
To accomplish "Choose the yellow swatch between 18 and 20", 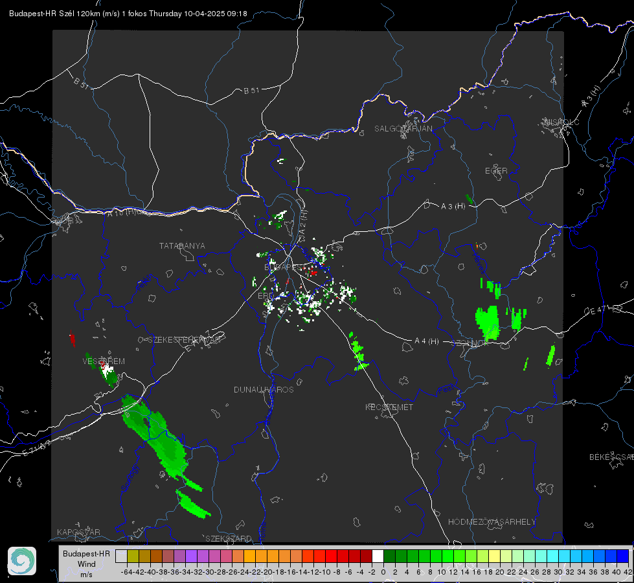I will (x=495, y=556).
